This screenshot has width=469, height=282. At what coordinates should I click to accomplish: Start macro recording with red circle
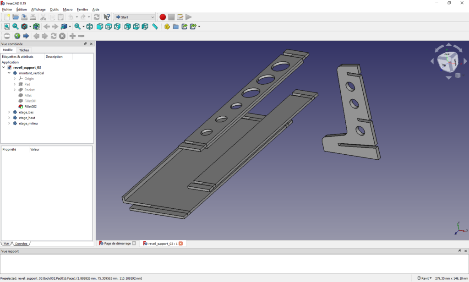click(163, 17)
